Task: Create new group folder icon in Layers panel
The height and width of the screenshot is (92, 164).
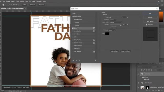Action: tap(159, 90)
